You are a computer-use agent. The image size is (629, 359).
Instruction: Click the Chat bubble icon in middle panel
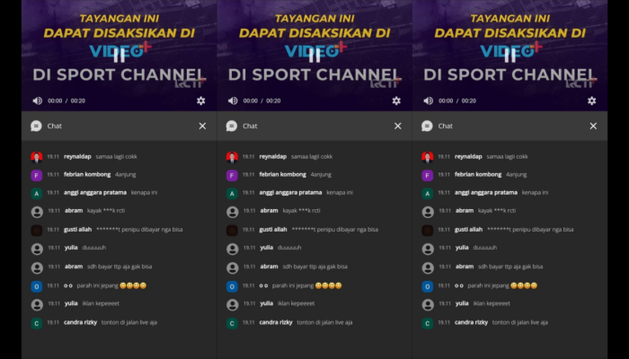(232, 126)
